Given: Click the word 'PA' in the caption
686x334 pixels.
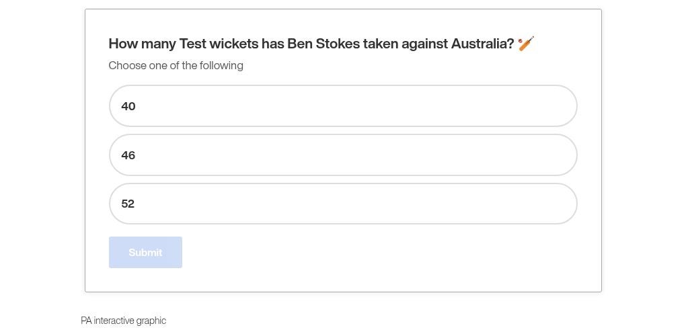Looking at the screenshot, I should [86, 321].
